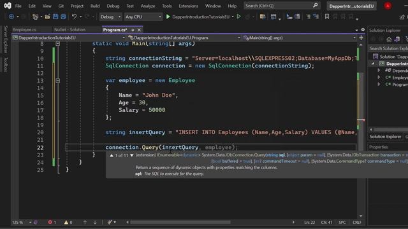Go to next issue with down arrow
The width and height of the screenshot is (408, 229).
[x=95, y=222]
